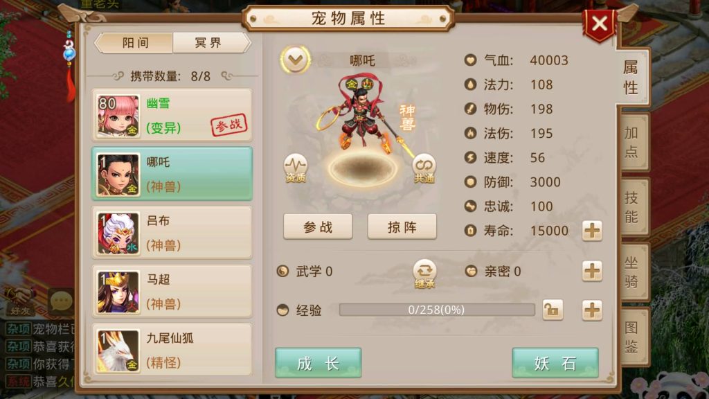
Task: Add experience with 经验 plus button
Action: pos(592,310)
